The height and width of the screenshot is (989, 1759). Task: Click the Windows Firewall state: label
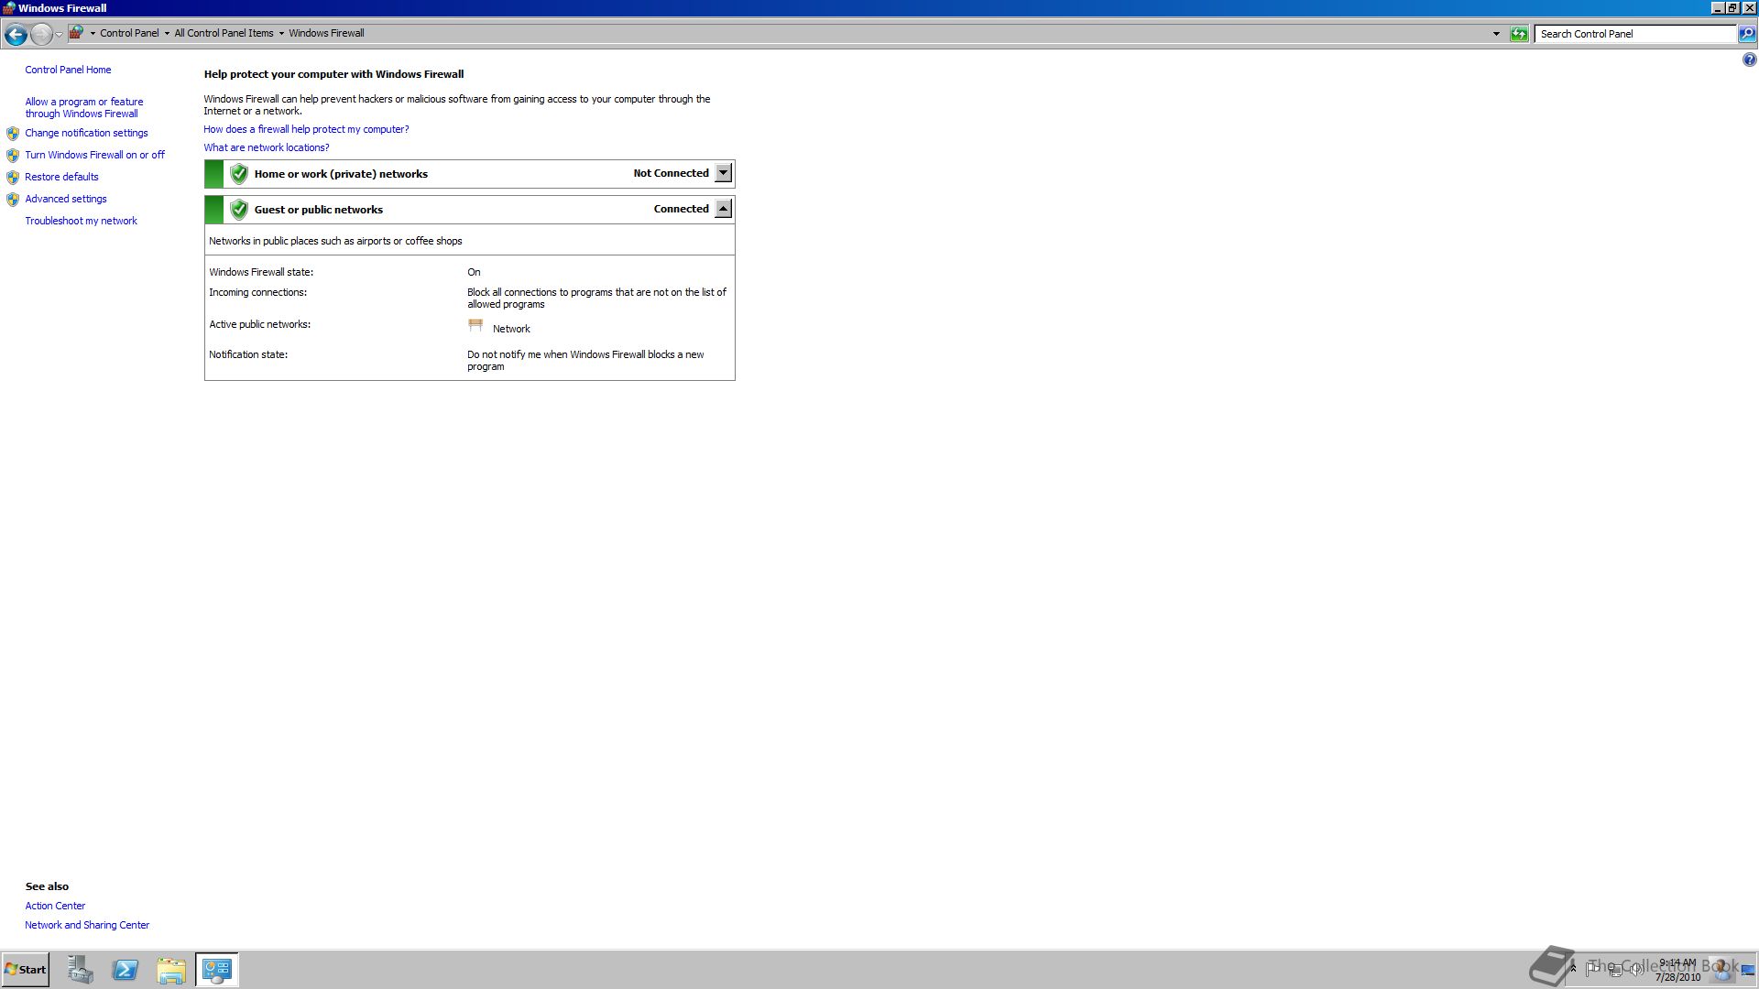[261, 272]
